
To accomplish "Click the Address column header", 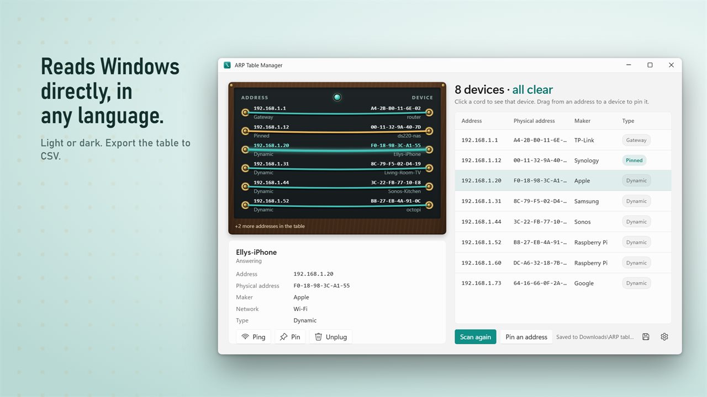I will click(472, 121).
